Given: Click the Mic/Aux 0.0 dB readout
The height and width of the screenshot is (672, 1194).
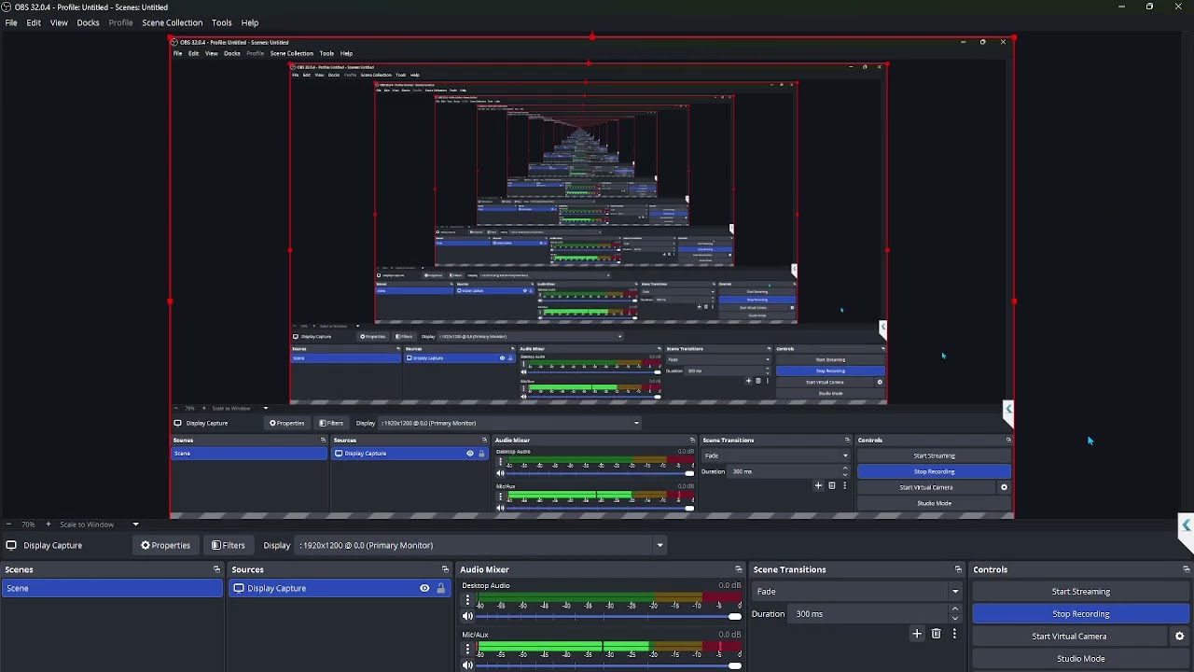Looking at the screenshot, I should coord(729,635).
